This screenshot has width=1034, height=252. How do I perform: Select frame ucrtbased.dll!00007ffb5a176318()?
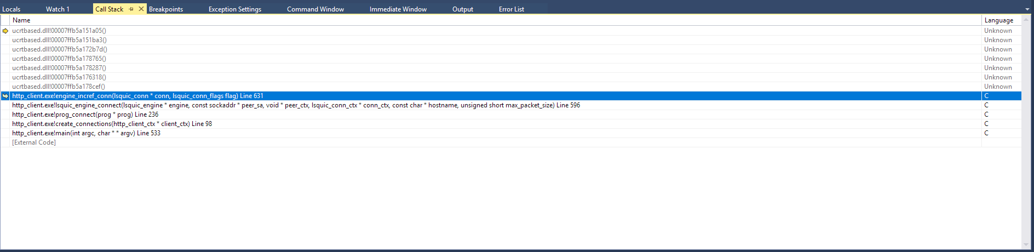[59, 77]
